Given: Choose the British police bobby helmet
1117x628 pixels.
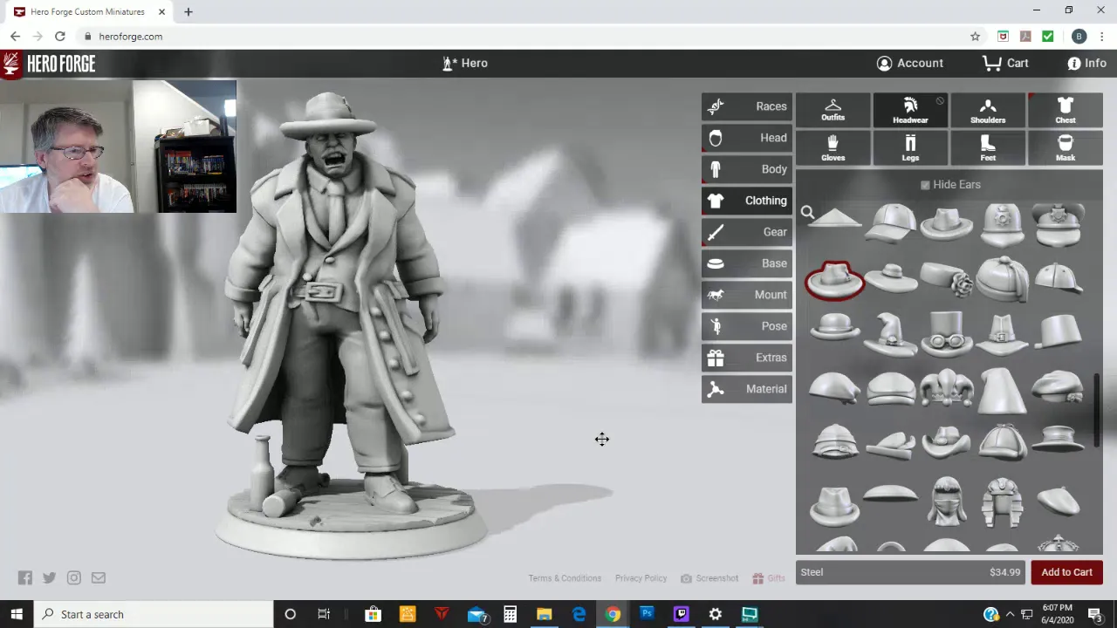Looking at the screenshot, I should pyautogui.click(x=1003, y=223).
